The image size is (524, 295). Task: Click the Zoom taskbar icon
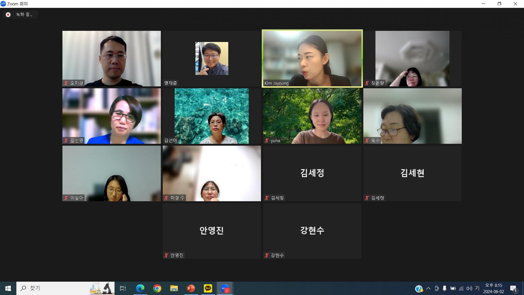coord(225,288)
